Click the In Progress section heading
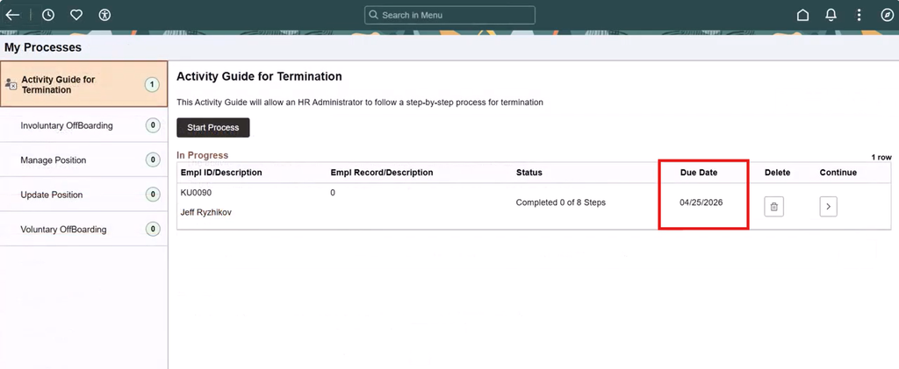This screenshot has width=899, height=369. click(x=203, y=155)
